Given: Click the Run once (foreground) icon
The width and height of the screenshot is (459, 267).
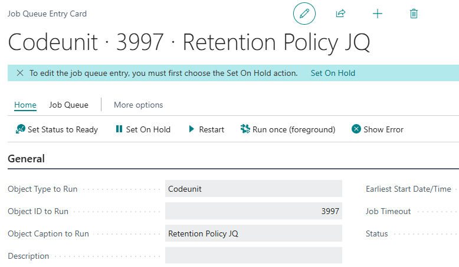Looking at the screenshot, I should (x=245, y=129).
